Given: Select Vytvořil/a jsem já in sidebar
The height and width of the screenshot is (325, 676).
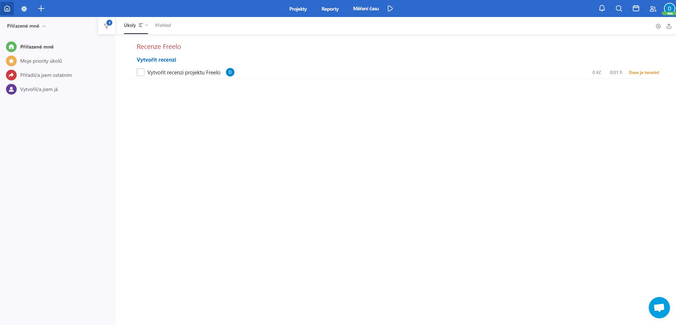Looking at the screenshot, I should [39, 89].
